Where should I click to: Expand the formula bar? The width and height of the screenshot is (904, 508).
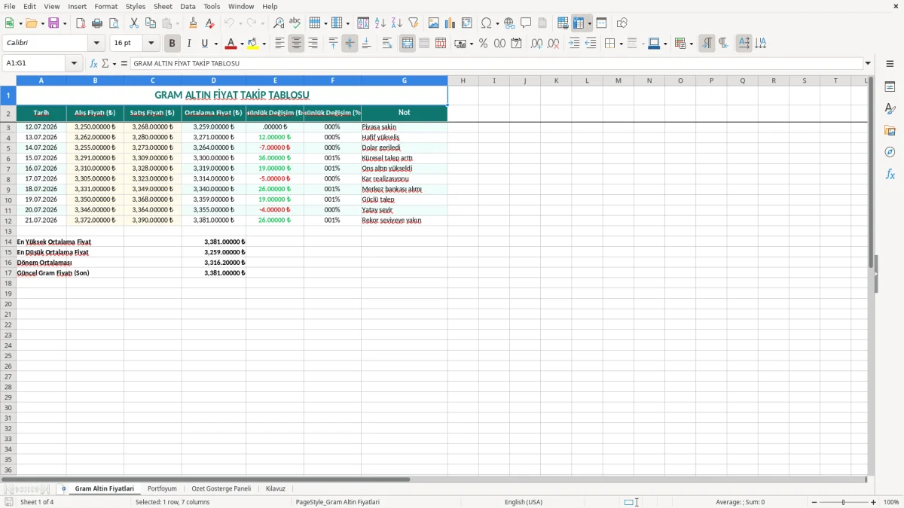tap(868, 63)
